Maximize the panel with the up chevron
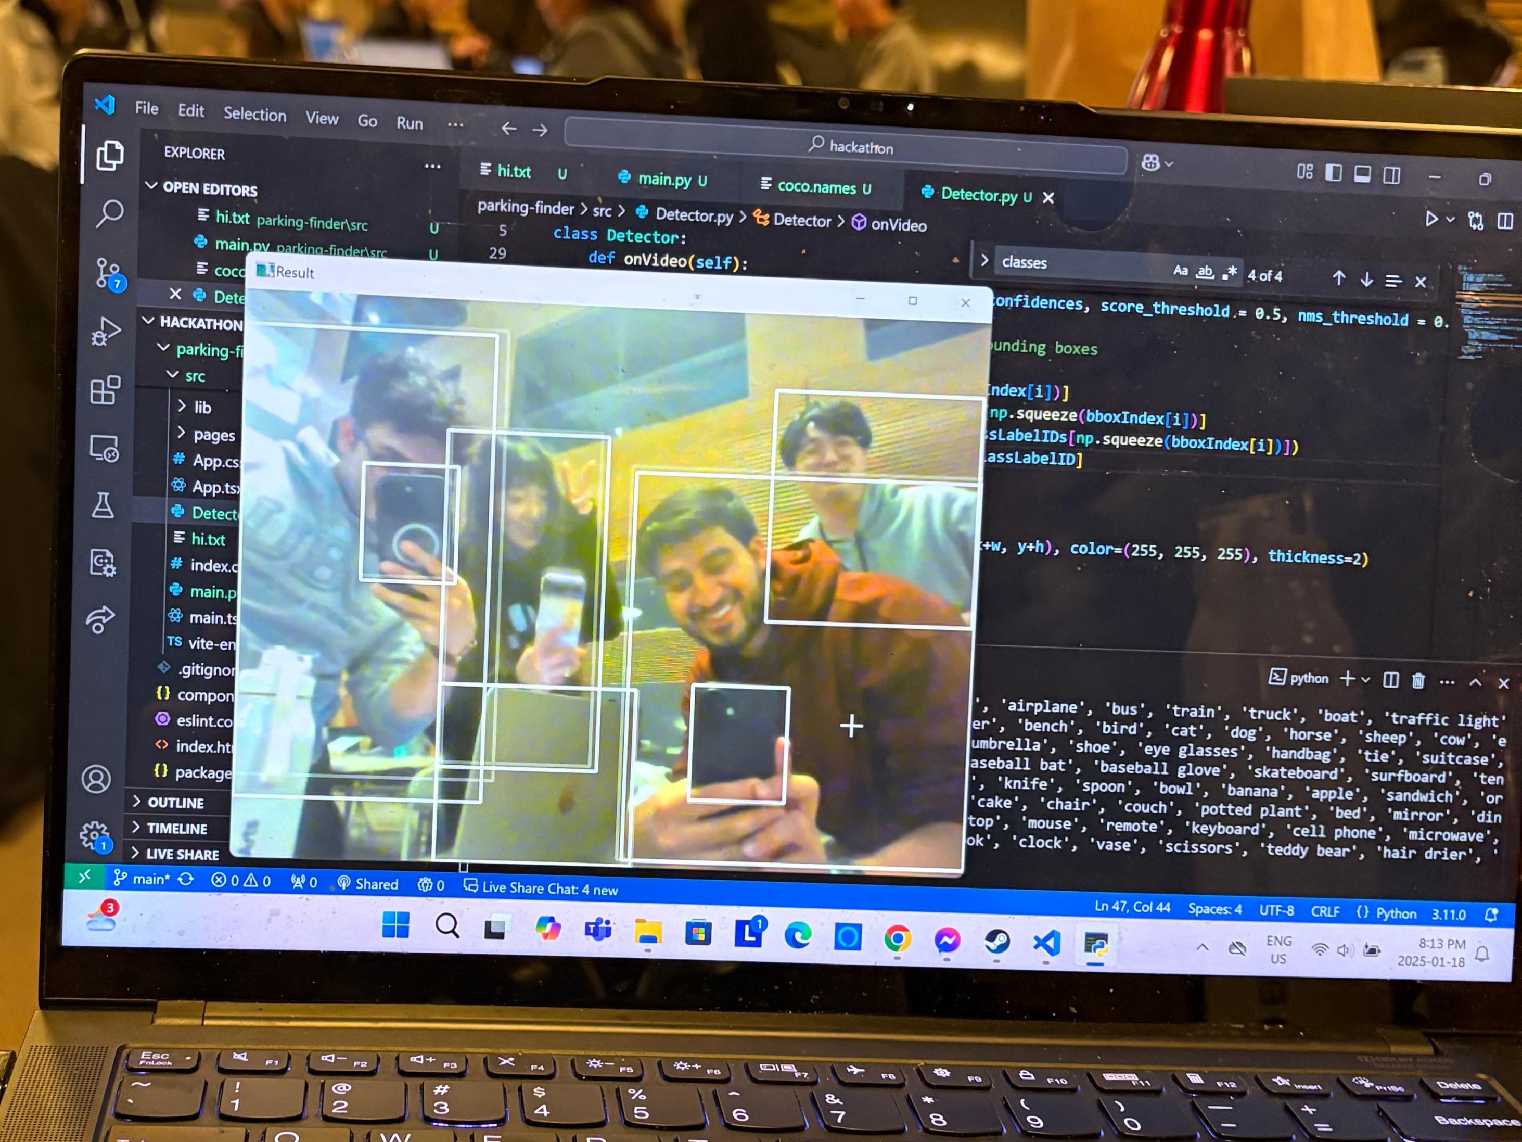Viewport: 1522px width, 1142px height. coord(1475,682)
